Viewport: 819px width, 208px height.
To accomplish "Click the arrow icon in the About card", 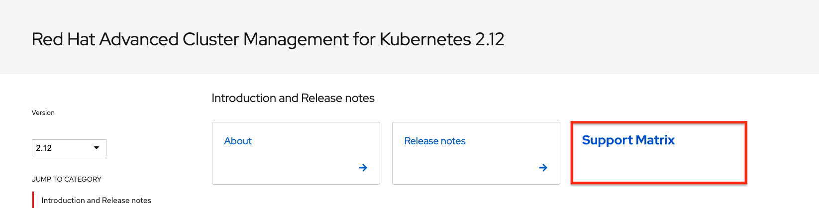I will [363, 168].
